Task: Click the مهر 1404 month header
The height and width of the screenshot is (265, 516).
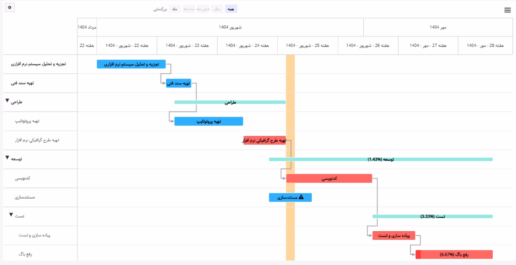Action: (438, 27)
